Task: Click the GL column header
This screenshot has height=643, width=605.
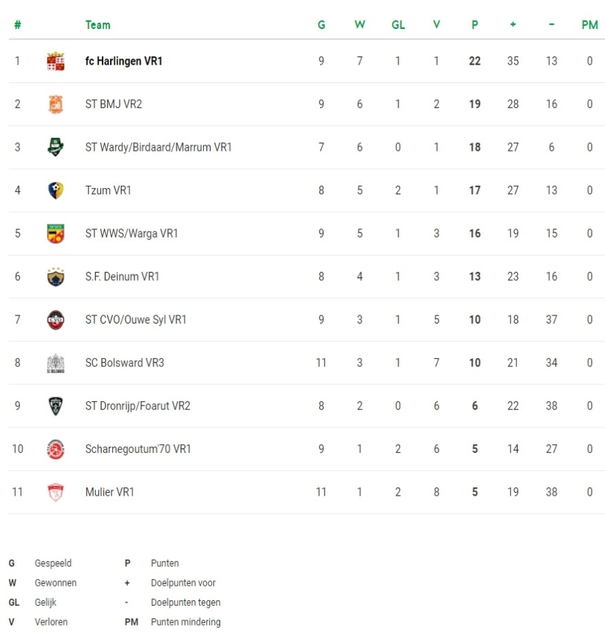Action: coord(398,25)
